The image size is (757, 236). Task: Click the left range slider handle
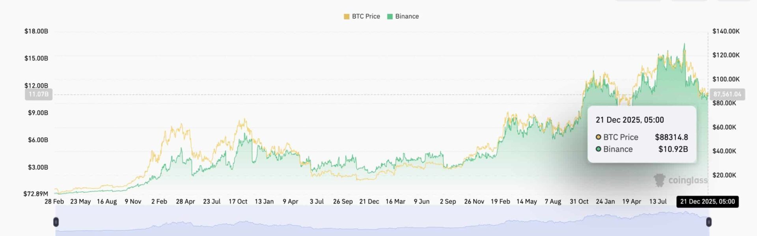click(56, 222)
